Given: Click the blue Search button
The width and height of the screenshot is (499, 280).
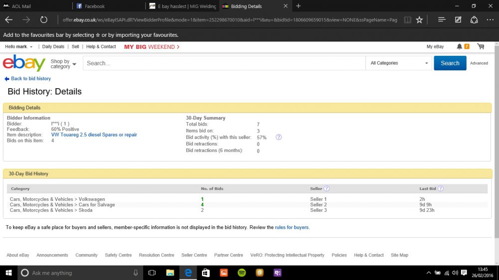Looking at the screenshot, I should pos(450,63).
